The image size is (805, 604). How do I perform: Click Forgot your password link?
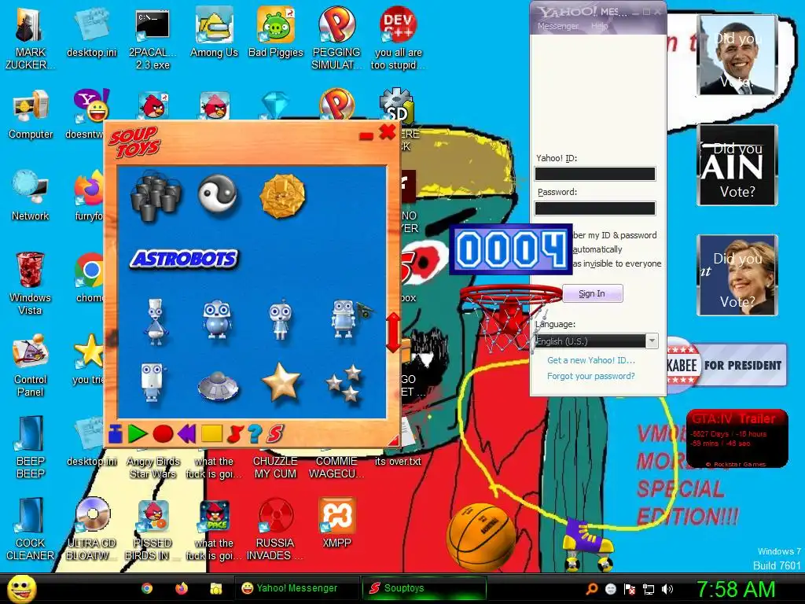tap(591, 376)
